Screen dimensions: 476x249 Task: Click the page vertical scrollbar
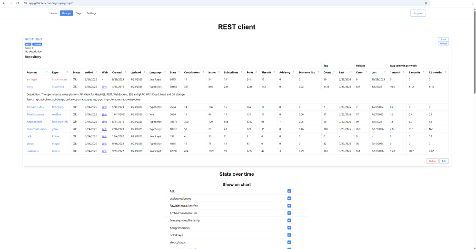click(475, 51)
